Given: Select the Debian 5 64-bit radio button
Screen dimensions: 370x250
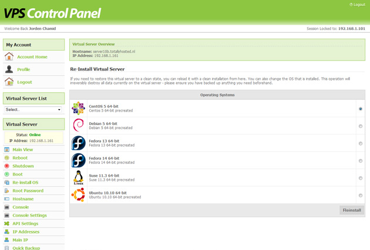Looking at the screenshot, I should (360, 126).
